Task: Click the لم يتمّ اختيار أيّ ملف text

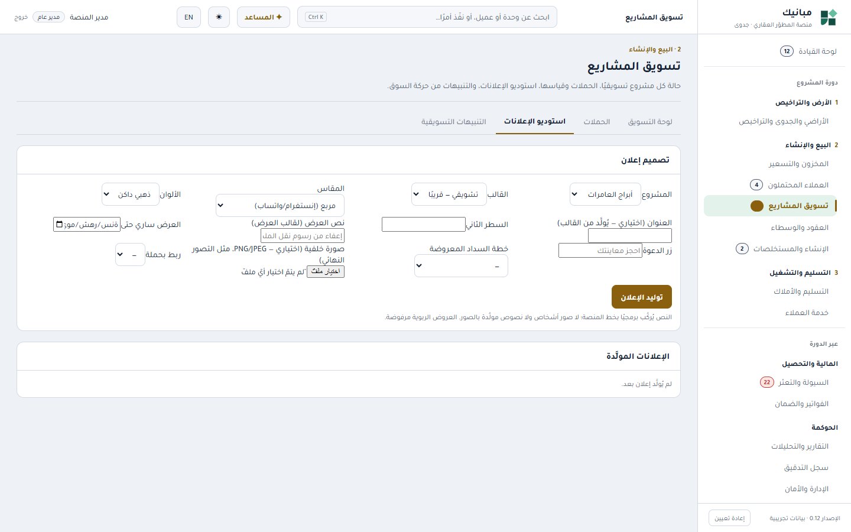Action: click(x=273, y=272)
